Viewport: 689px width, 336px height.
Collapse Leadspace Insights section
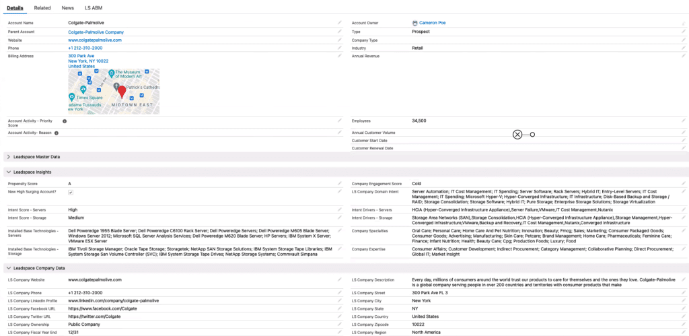9,172
